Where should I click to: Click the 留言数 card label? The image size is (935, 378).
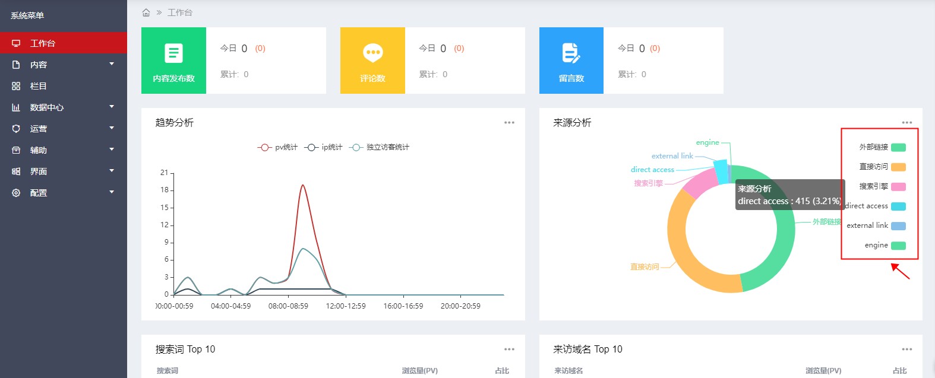click(x=571, y=78)
